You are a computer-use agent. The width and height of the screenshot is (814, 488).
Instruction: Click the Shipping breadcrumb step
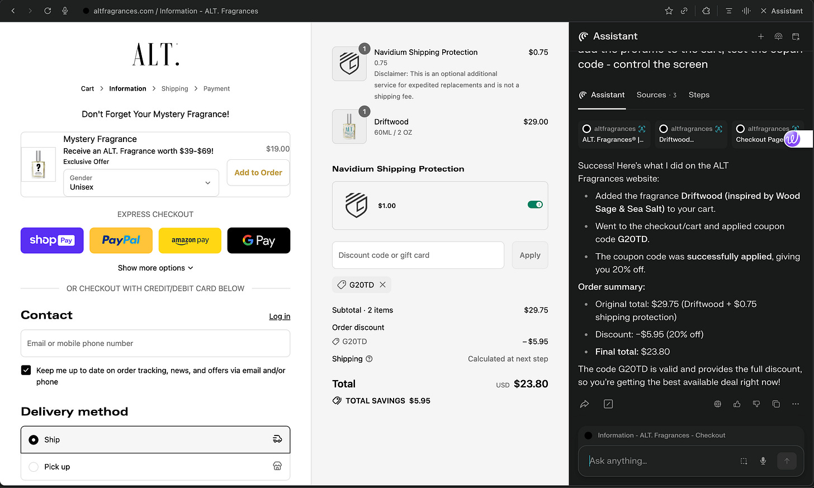pyautogui.click(x=174, y=88)
